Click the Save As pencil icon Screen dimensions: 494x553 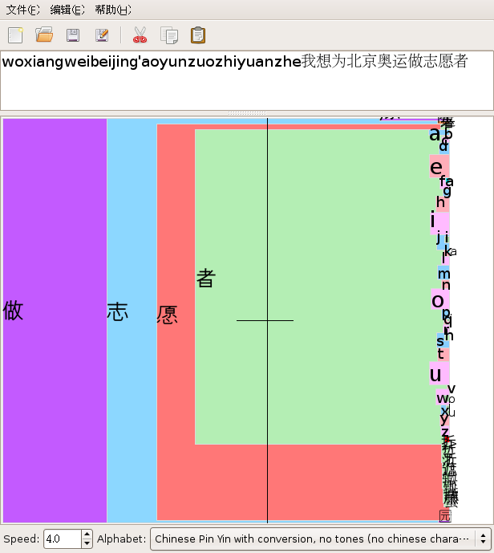coord(101,35)
